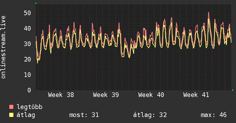Click the 50 y-axis label

pos(27,13)
